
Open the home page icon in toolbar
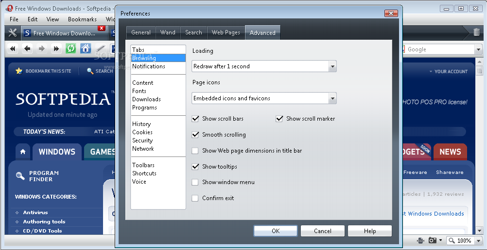(86, 48)
